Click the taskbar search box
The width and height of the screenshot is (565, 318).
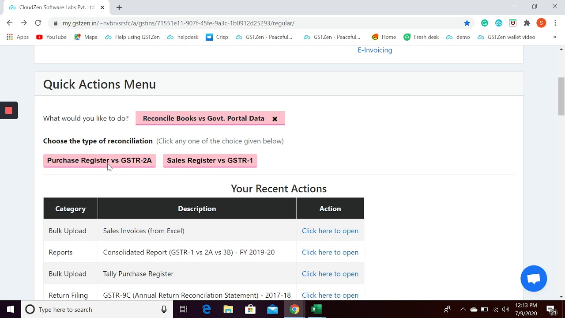pyautogui.click(x=97, y=309)
